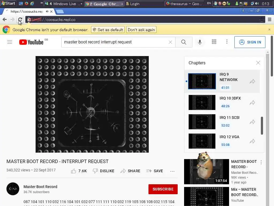Select the IRQ 11 SCSI chapter thumbnail

tap(202, 122)
